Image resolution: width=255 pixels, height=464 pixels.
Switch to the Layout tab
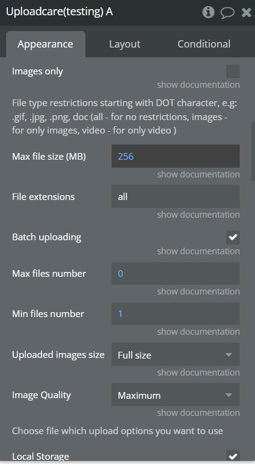point(124,44)
